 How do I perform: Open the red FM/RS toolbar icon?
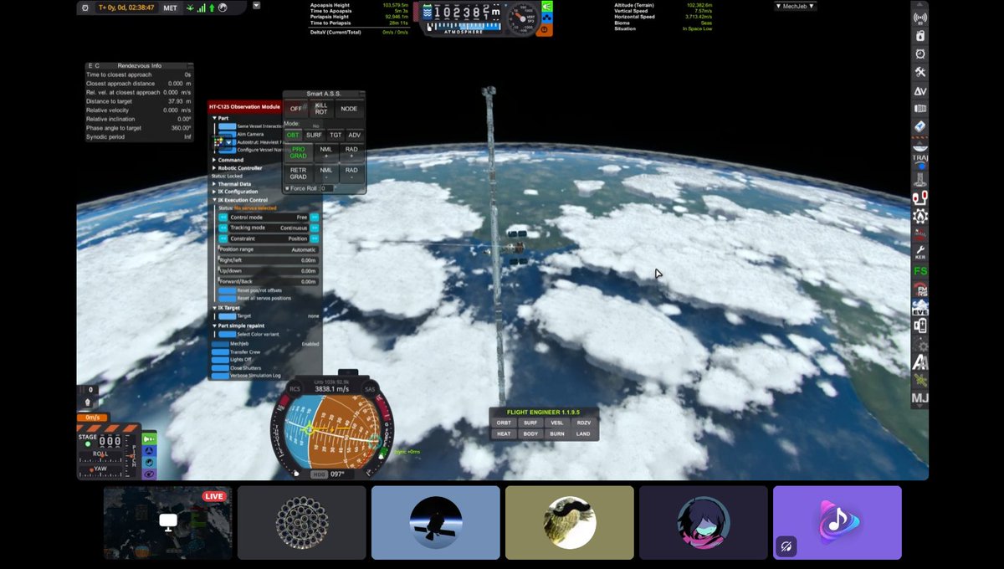[x=919, y=290]
